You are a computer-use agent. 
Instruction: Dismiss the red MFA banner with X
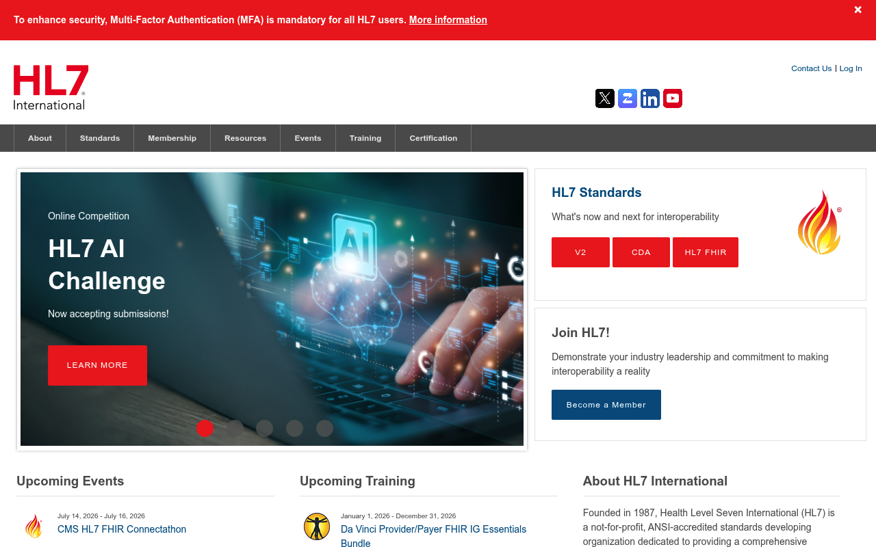(x=858, y=10)
